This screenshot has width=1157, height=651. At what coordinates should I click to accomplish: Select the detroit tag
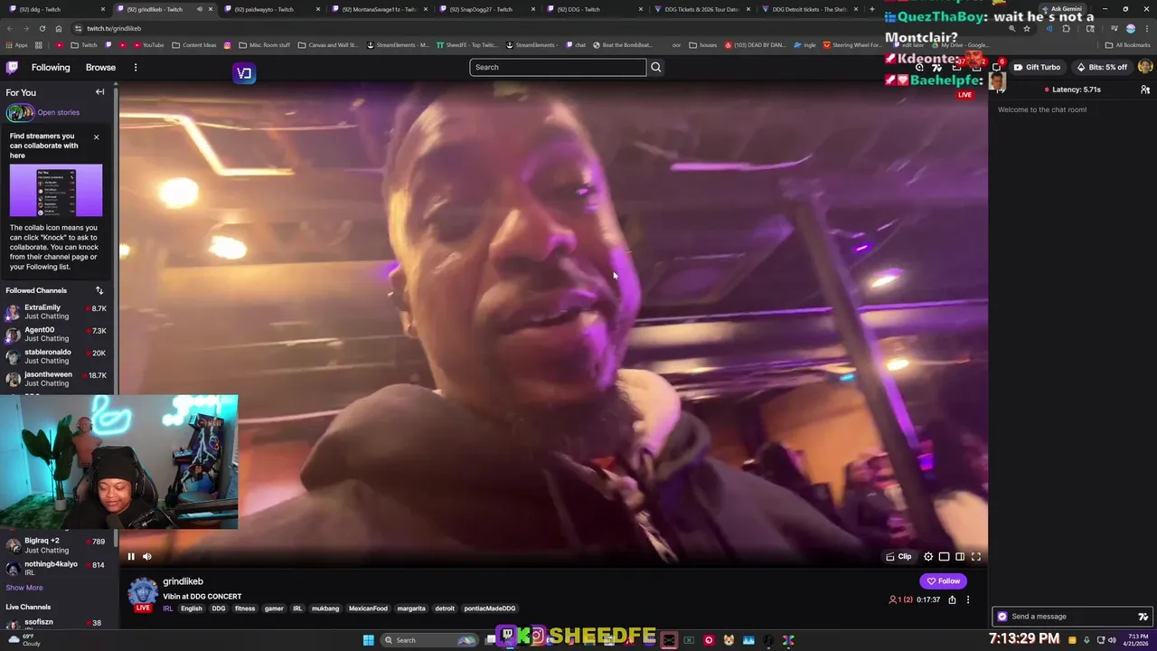pos(445,609)
